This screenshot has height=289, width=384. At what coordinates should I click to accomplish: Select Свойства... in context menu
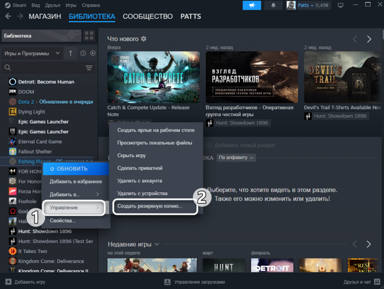click(x=62, y=220)
